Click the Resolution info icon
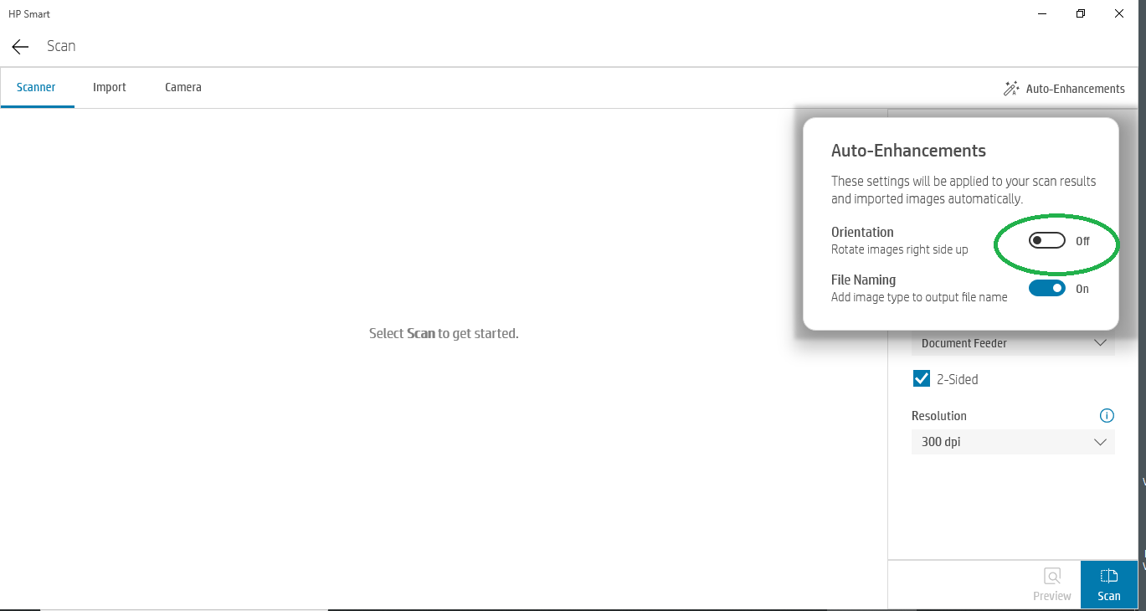 click(1107, 415)
